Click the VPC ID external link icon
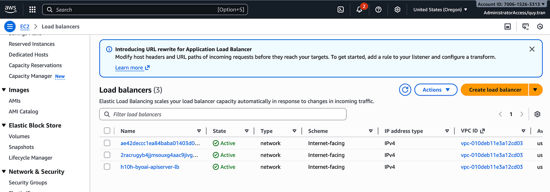This screenshot has height=192, width=550. tap(482, 131)
